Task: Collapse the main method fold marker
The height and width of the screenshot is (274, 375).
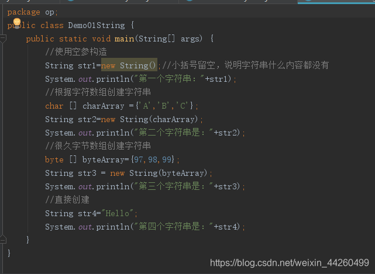Action: (x=3, y=39)
